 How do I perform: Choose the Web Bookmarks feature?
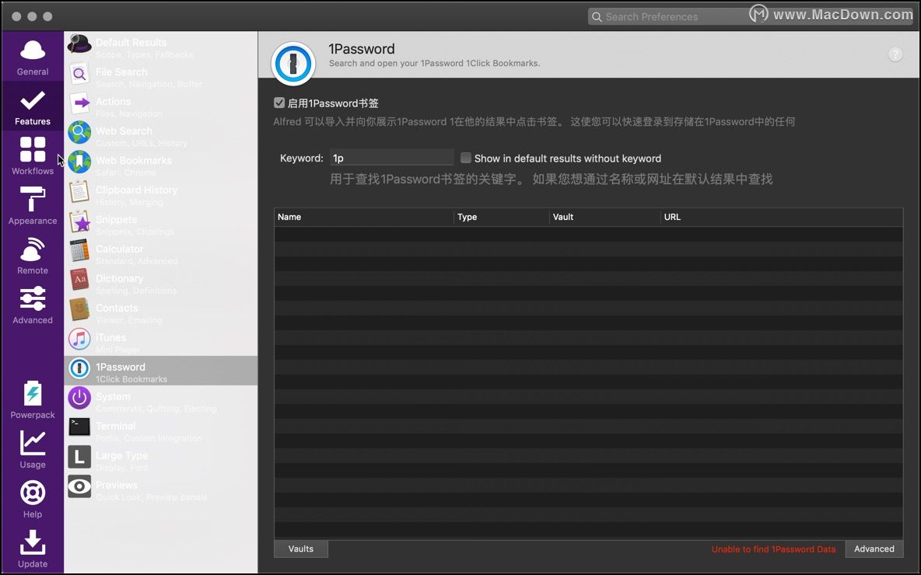pyautogui.click(x=160, y=164)
